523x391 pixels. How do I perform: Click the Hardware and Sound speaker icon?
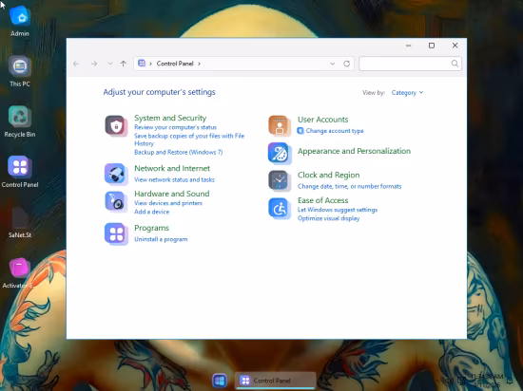tap(116, 201)
